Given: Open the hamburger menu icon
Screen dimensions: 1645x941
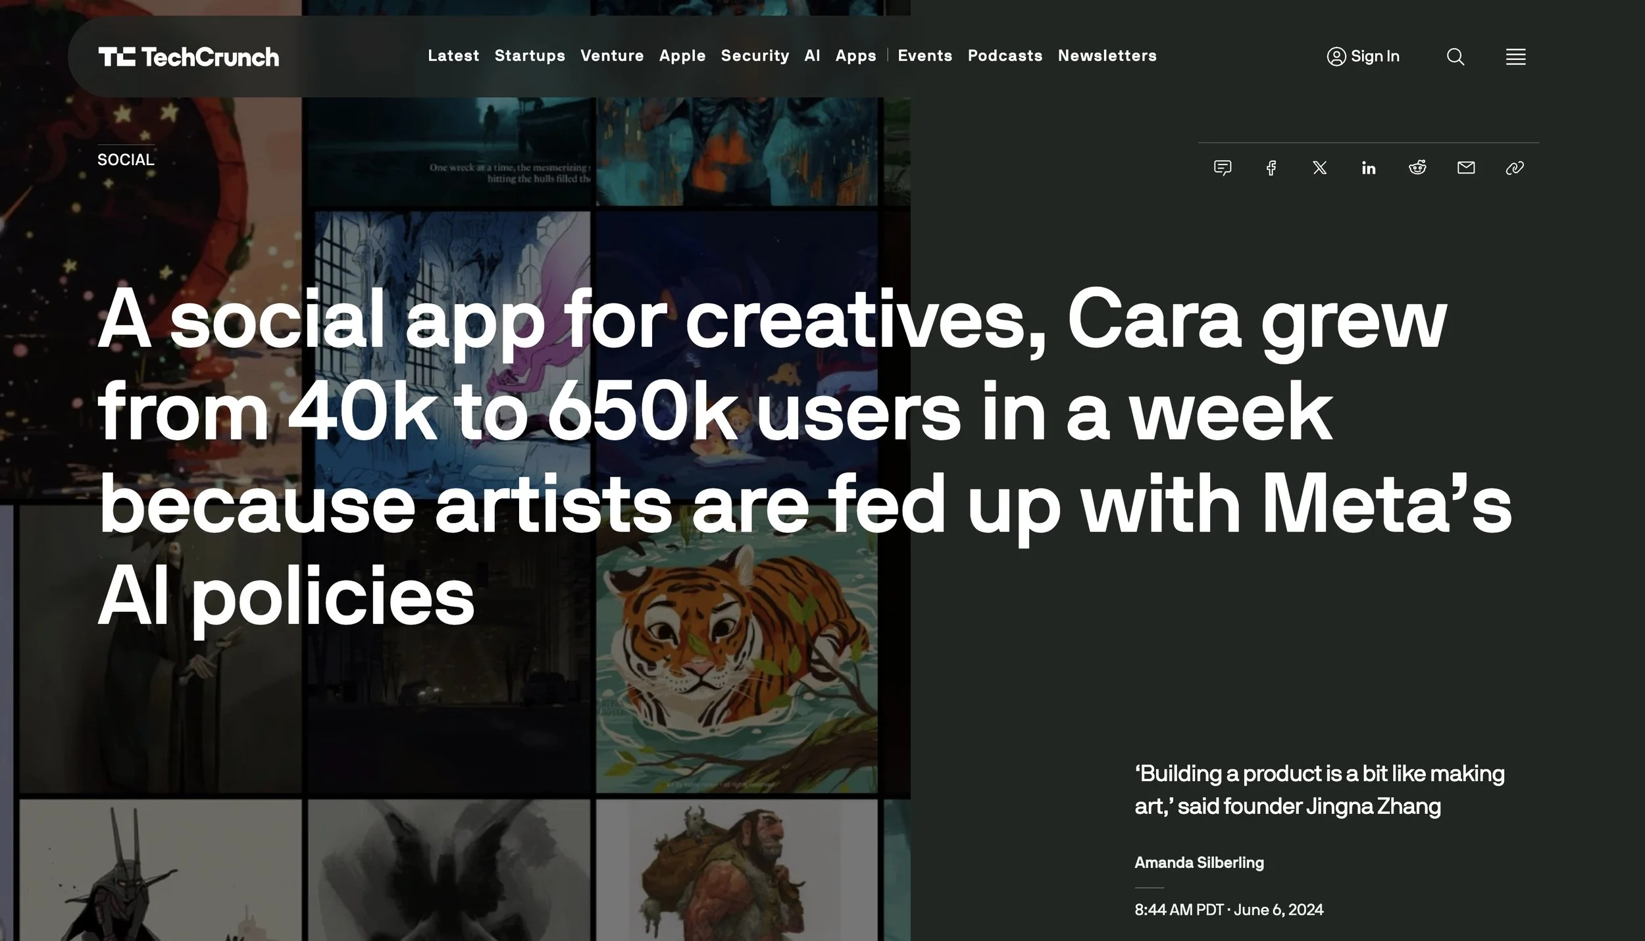Looking at the screenshot, I should pyautogui.click(x=1515, y=57).
